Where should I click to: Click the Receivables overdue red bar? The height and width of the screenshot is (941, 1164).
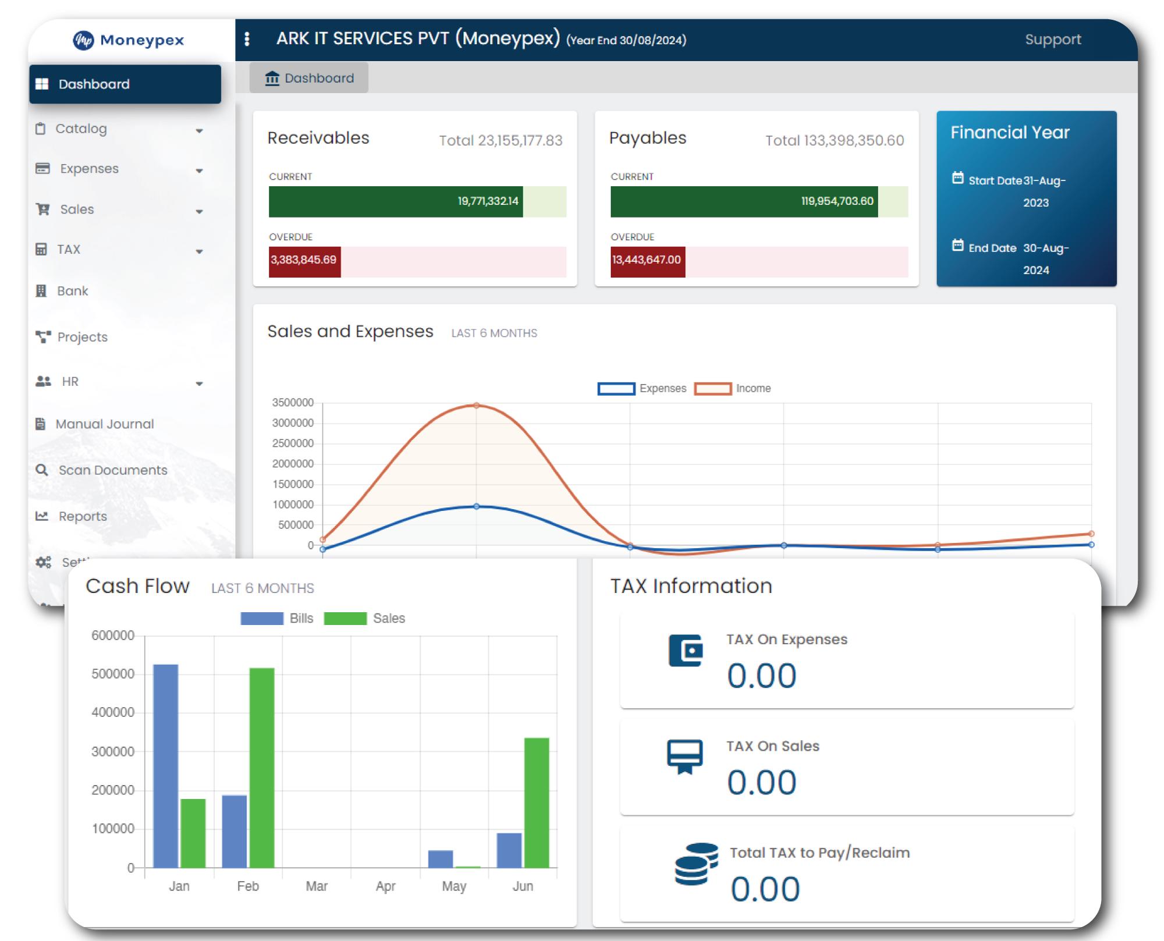coord(304,261)
